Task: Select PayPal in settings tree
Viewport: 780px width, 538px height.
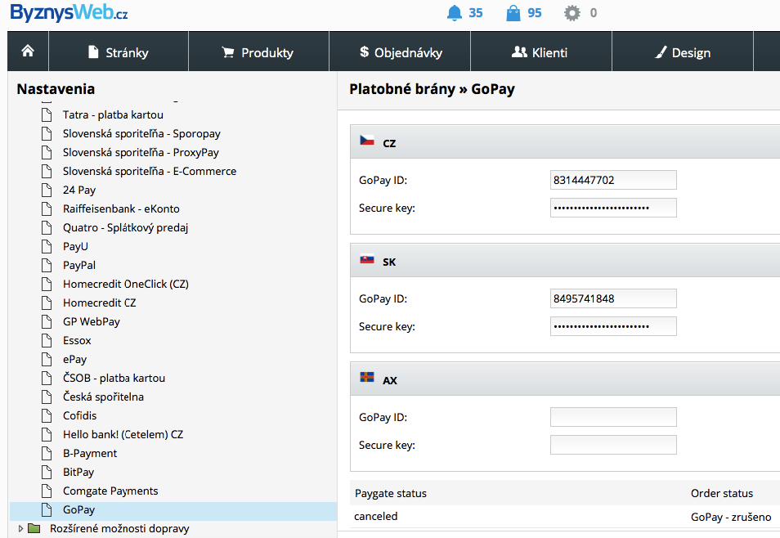Action: [x=78, y=265]
